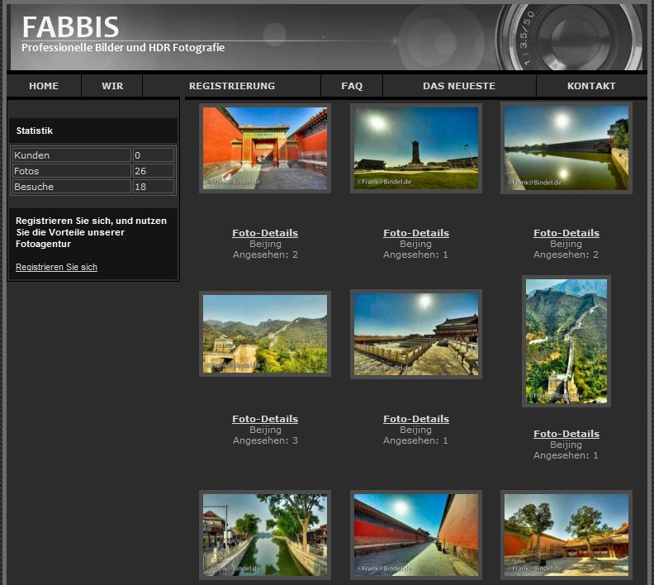This screenshot has height=585, width=654.
Task: Select the long red wall pathway thumbnail
Action: coord(416,534)
